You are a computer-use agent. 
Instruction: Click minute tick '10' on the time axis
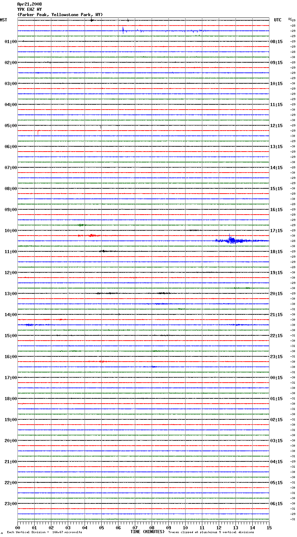point(185,528)
